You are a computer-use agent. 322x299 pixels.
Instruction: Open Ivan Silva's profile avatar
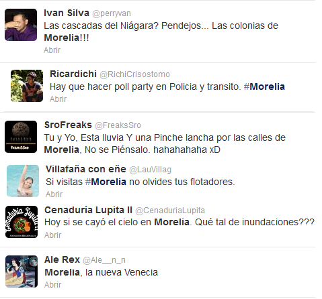[21, 25]
